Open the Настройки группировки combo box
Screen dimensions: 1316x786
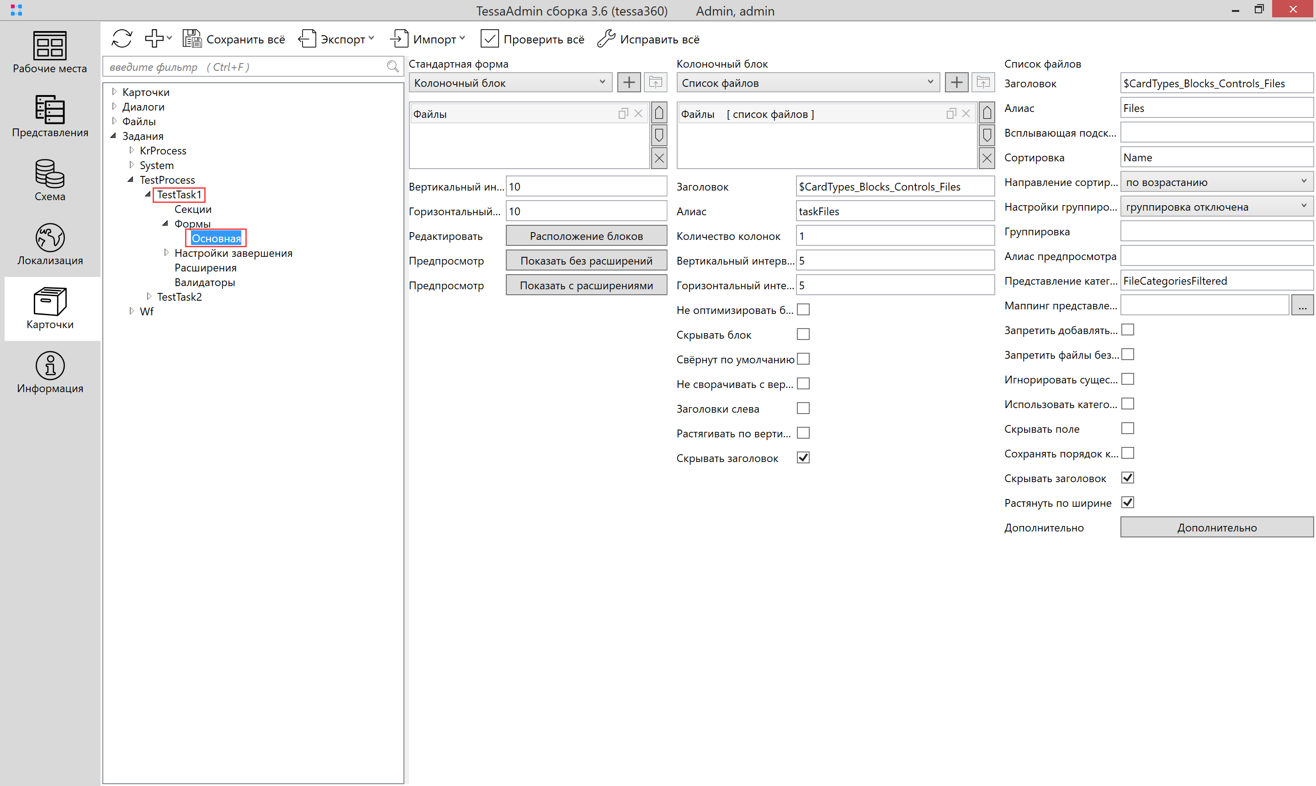click(x=1216, y=207)
